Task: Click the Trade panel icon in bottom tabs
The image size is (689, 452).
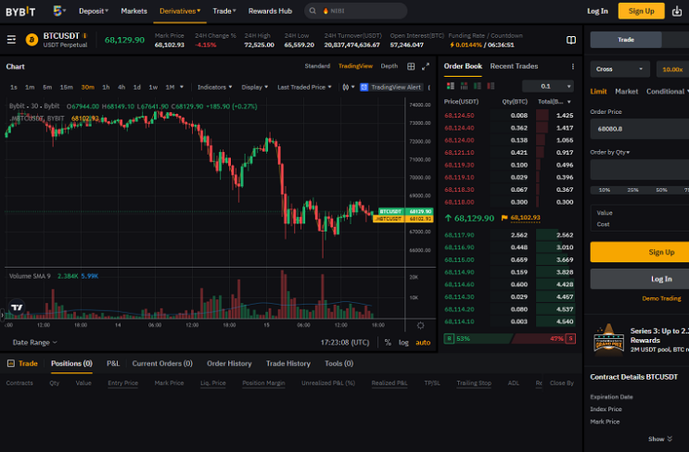Action: 11,363
